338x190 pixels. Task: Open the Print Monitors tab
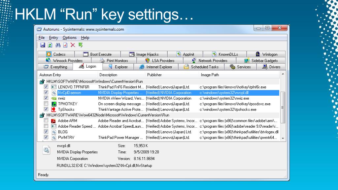point(114,61)
